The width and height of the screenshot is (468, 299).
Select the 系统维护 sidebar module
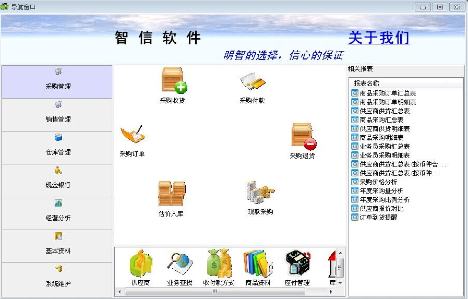57,279
